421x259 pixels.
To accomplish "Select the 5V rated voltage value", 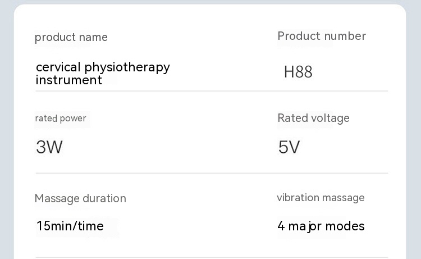I will (x=289, y=147).
